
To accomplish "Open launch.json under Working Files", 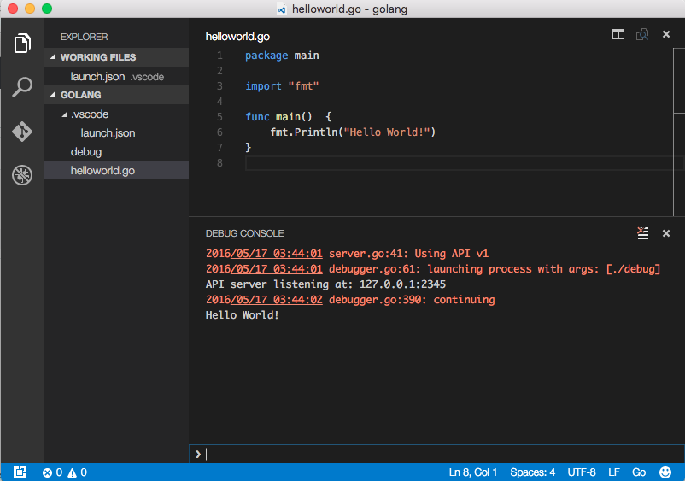I will (x=116, y=76).
